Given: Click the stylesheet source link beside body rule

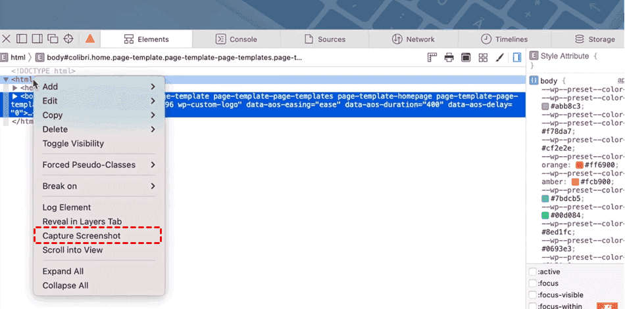Looking at the screenshot, I should point(620,81).
